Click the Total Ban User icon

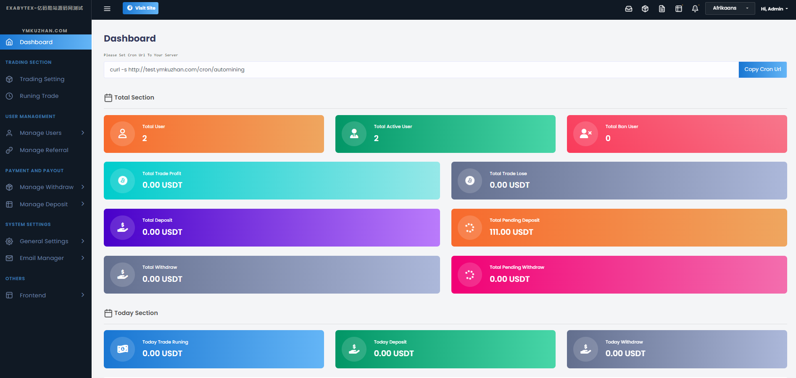tap(585, 134)
